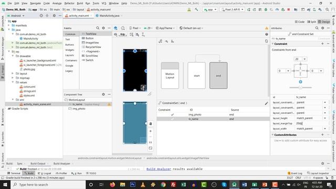
Task: Open the app run configuration dropdown
Action: (x=210, y=9)
